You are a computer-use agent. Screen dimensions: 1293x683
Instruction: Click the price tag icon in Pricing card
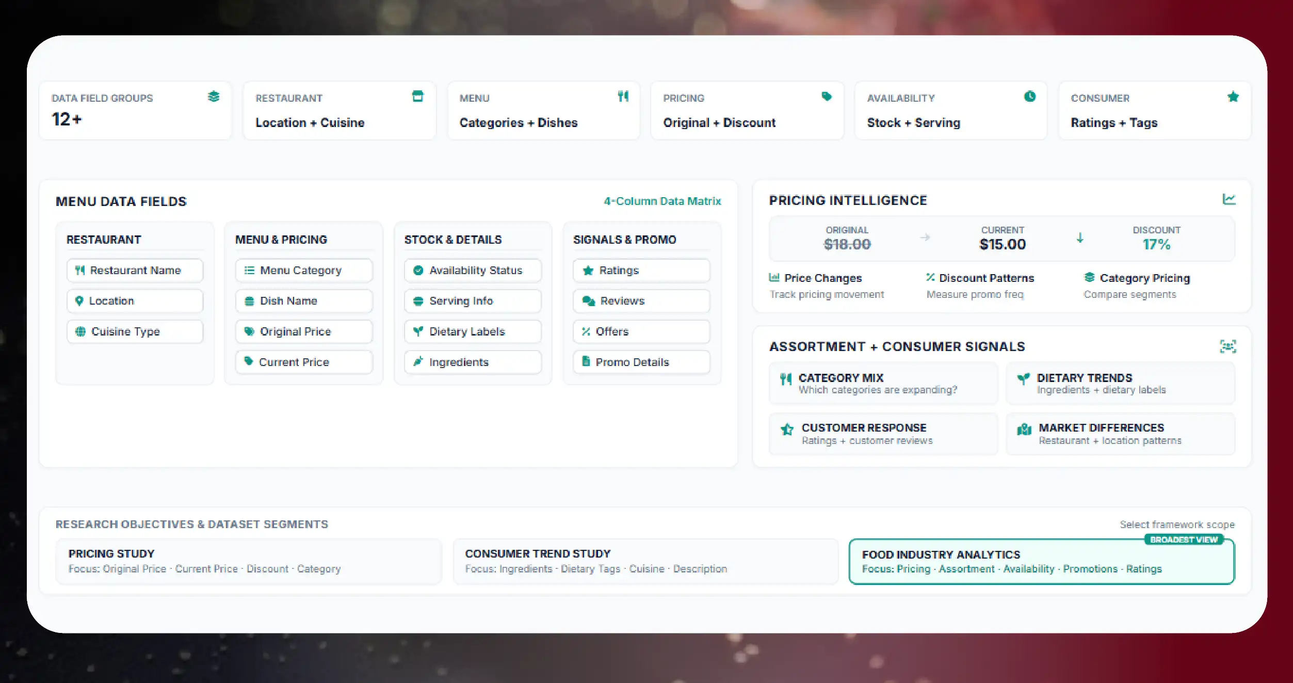(827, 96)
